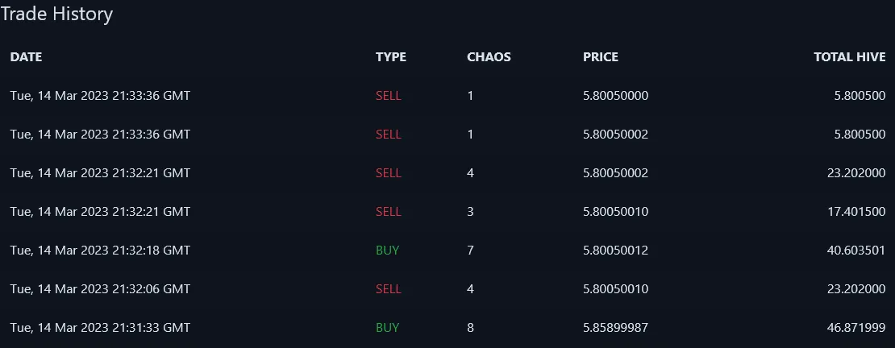Click the date Tue, 14 Mar 2023 21:32:18 GMT
The width and height of the screenshot is (895, 348).
click(x=101, y=251)
